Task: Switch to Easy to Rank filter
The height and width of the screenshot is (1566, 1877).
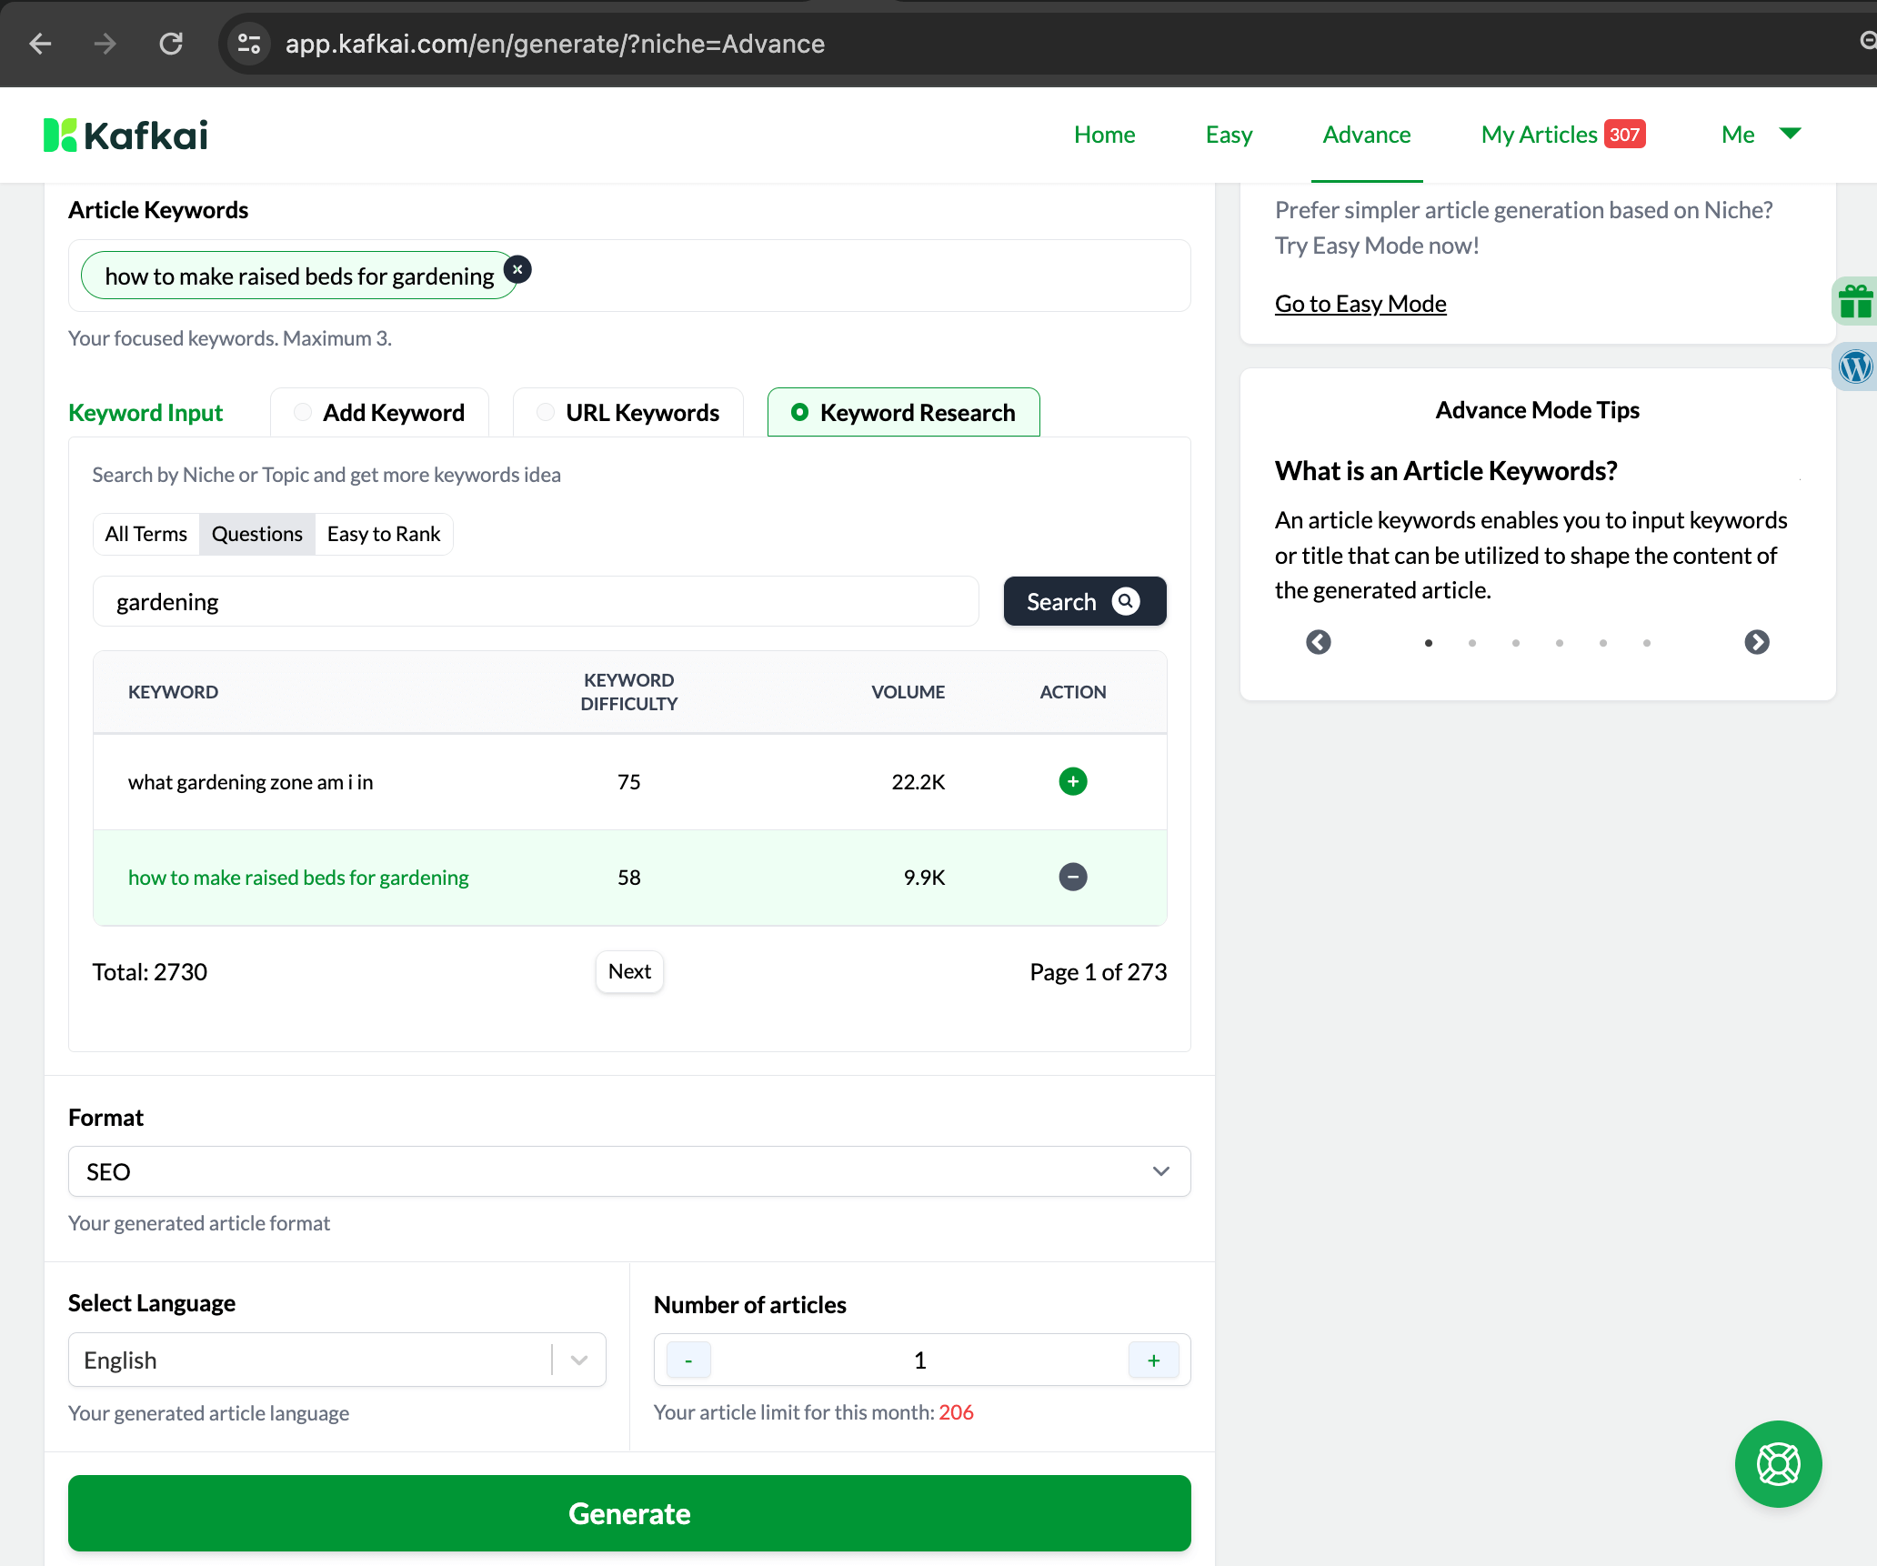Action: pyautogui.click(x=383, y=534)
